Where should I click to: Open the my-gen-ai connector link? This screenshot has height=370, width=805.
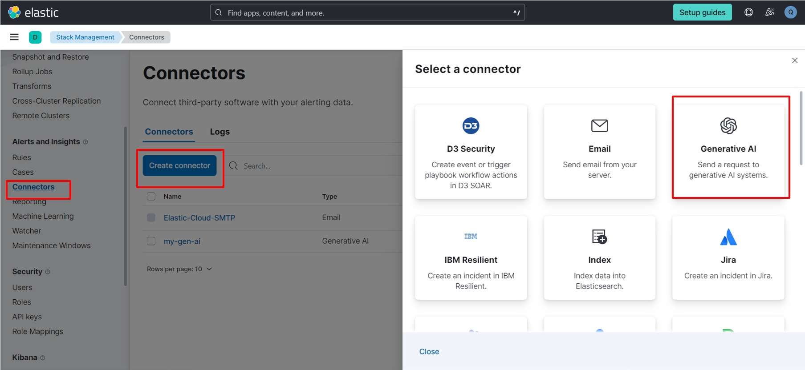coord(182,241)
